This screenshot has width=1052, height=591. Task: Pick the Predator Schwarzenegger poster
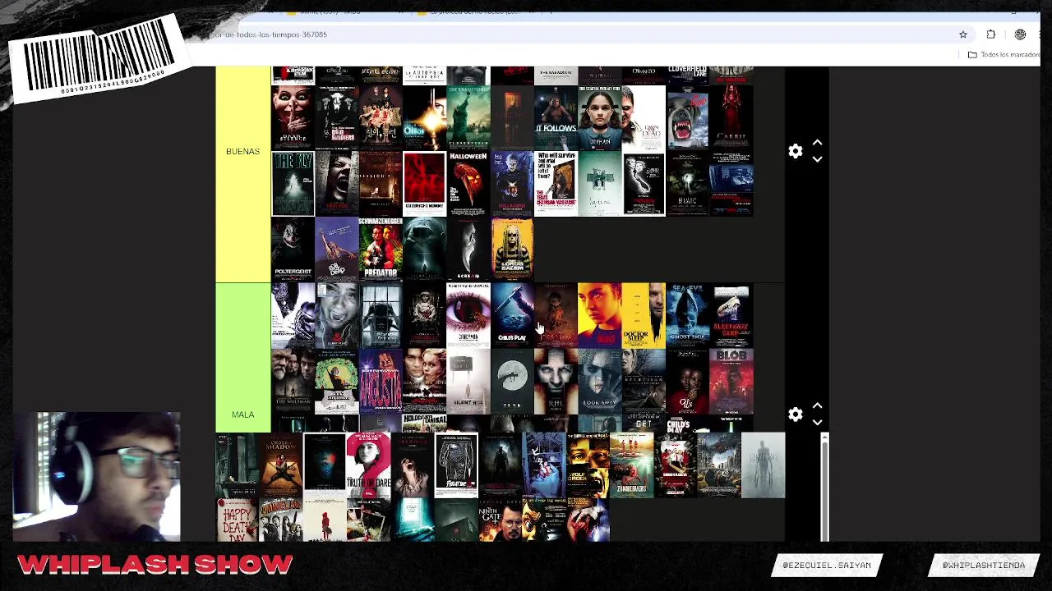pyautogui.click(x=380, y=250)
